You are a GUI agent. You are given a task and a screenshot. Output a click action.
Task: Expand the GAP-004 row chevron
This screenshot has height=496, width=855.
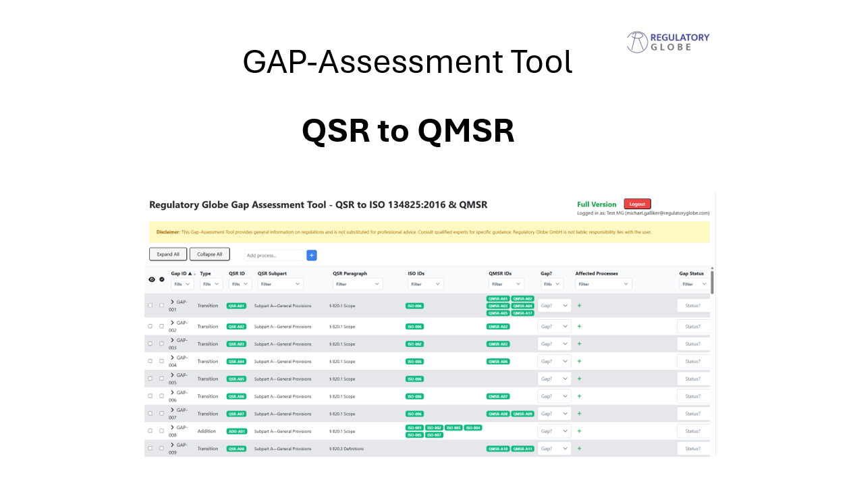172,358
